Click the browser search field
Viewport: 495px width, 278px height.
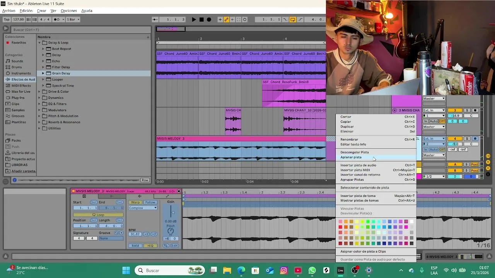click(x=81, y=29)
